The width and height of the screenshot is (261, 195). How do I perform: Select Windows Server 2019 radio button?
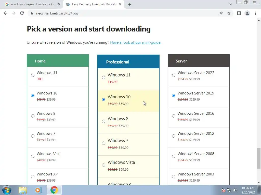coord(174,95)
